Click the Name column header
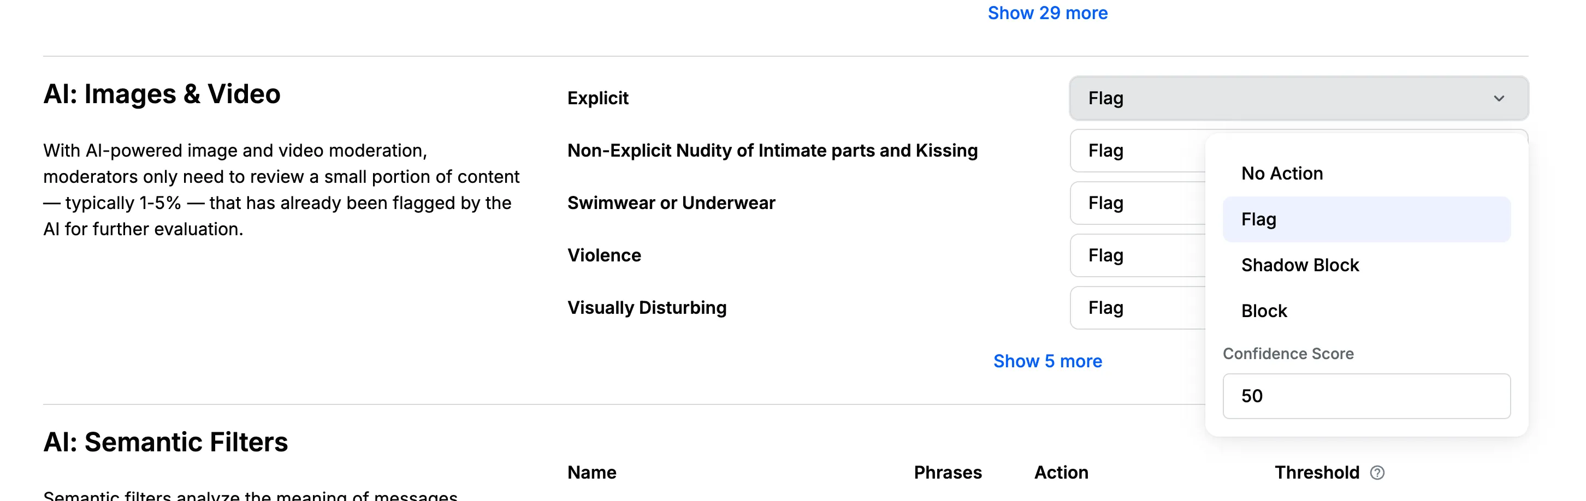 pyautogui.click(x=591, y=473)
